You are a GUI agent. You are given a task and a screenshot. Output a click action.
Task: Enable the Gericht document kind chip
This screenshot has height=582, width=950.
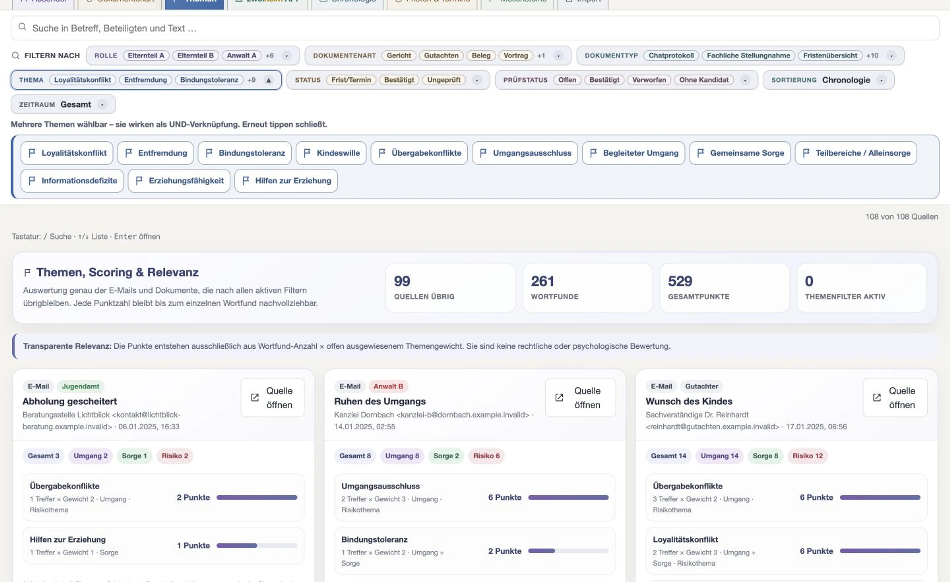pyautogui.click(x=399, y=55)
